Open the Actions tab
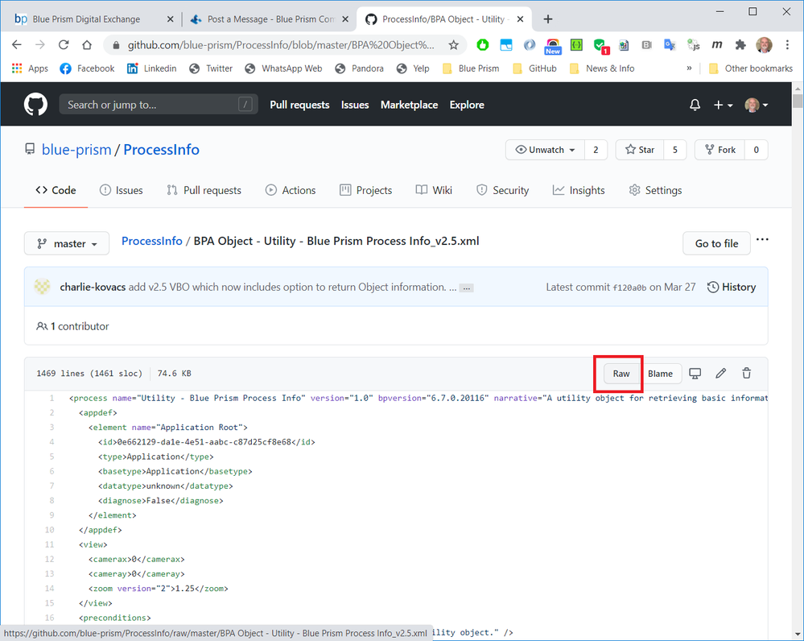 (291, 190)
